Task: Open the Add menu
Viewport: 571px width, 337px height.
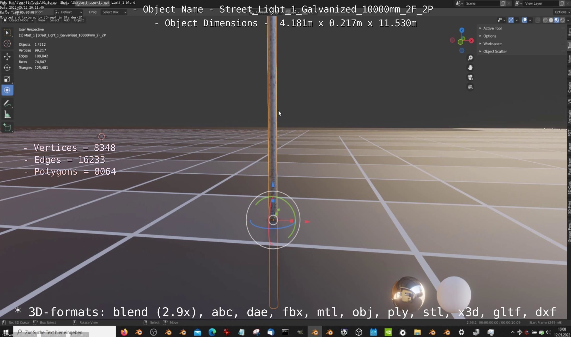Action: [x=66, y=20]
